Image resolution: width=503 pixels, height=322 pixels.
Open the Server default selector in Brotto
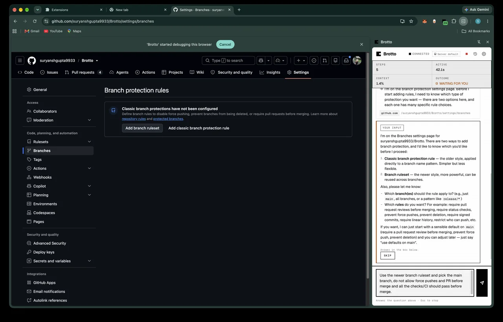pos(446,54)
